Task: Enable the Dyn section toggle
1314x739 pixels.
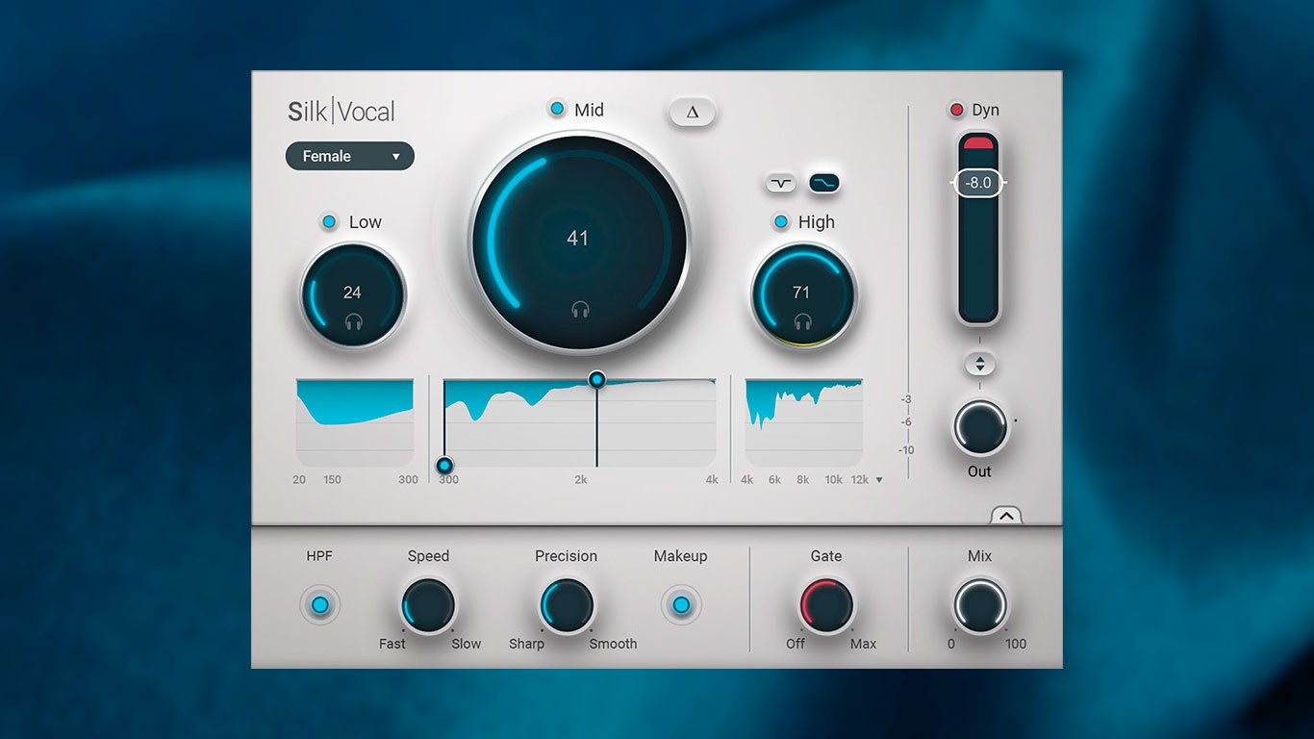Action: (x=955, y=109)
